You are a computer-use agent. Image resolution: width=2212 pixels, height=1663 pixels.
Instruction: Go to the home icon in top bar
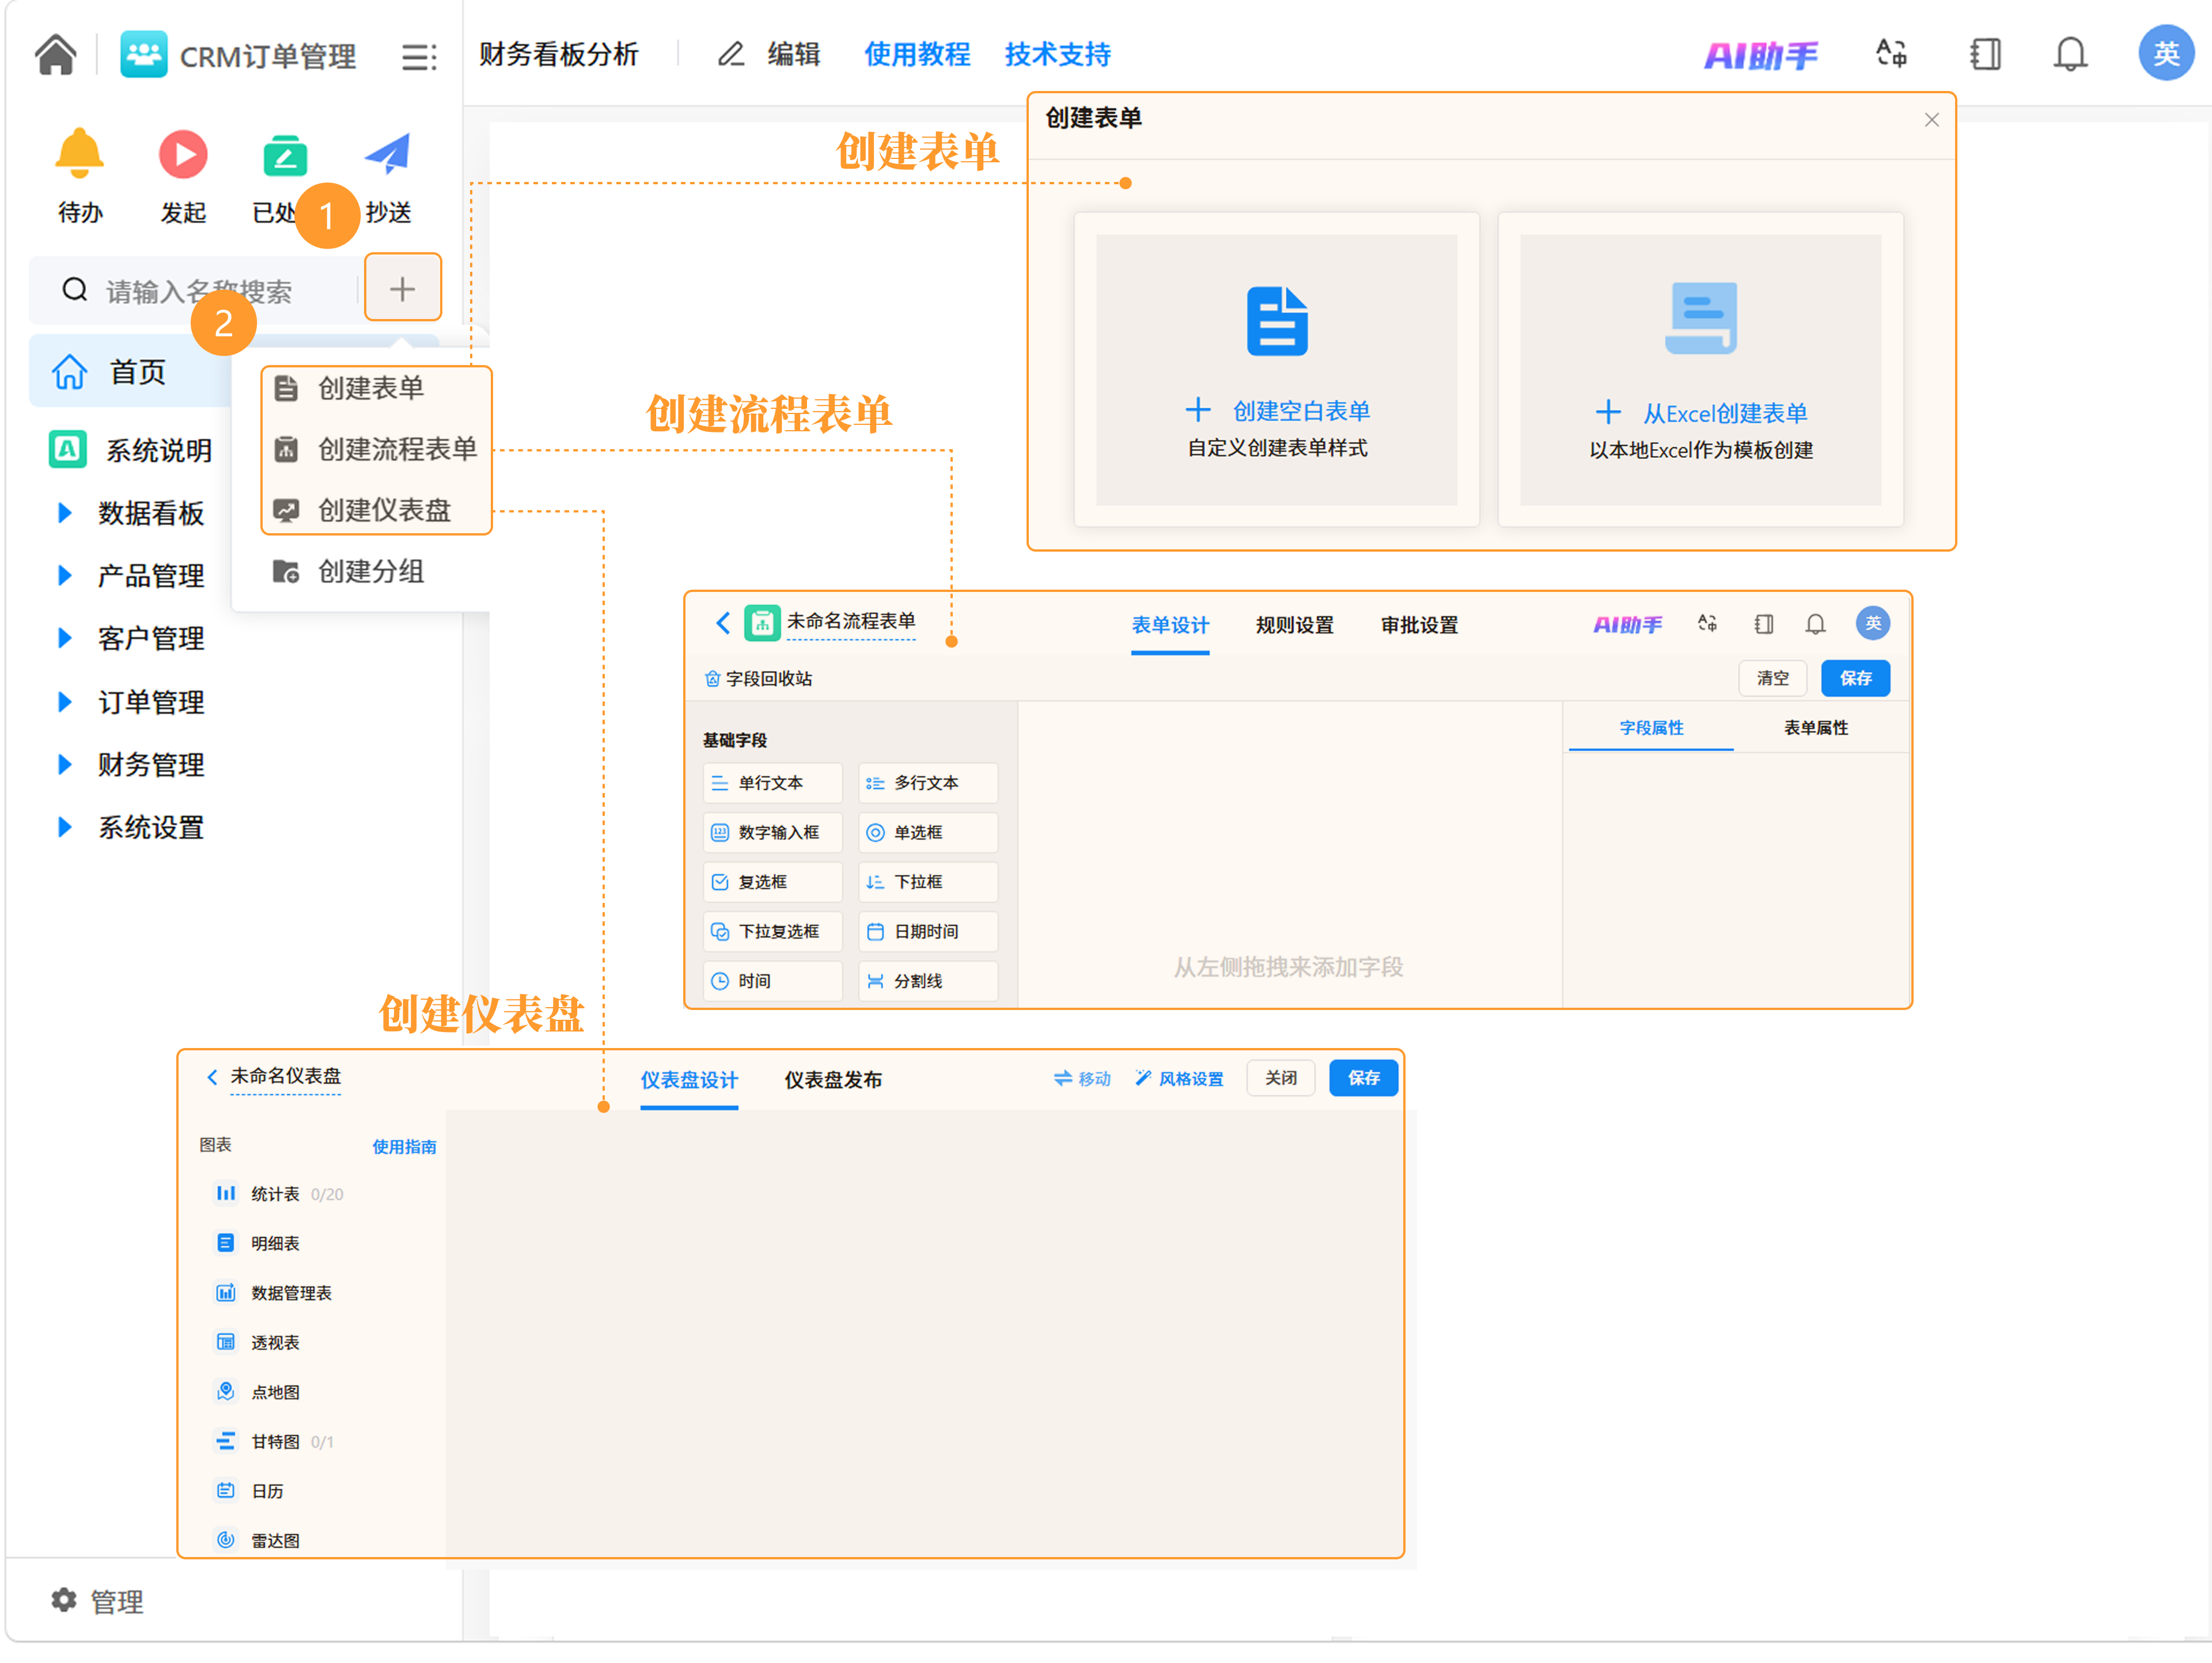coord(56,54)
